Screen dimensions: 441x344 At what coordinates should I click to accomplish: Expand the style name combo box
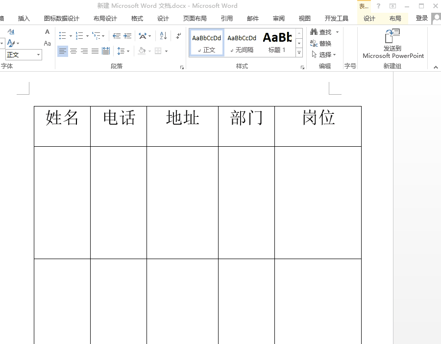[x=38, y=54]
